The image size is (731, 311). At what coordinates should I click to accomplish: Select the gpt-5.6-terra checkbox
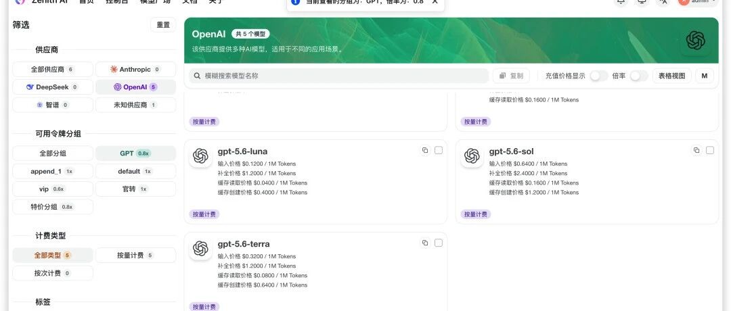[438, 243]
